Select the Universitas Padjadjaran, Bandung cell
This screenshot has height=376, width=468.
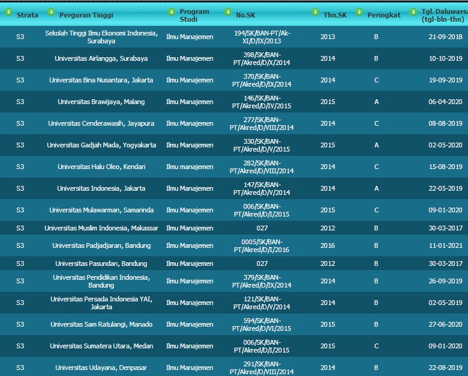click(x=102, y=245)
